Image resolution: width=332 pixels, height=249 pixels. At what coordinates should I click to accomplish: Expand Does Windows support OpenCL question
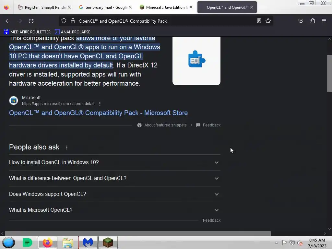click(x=114, y=194)
